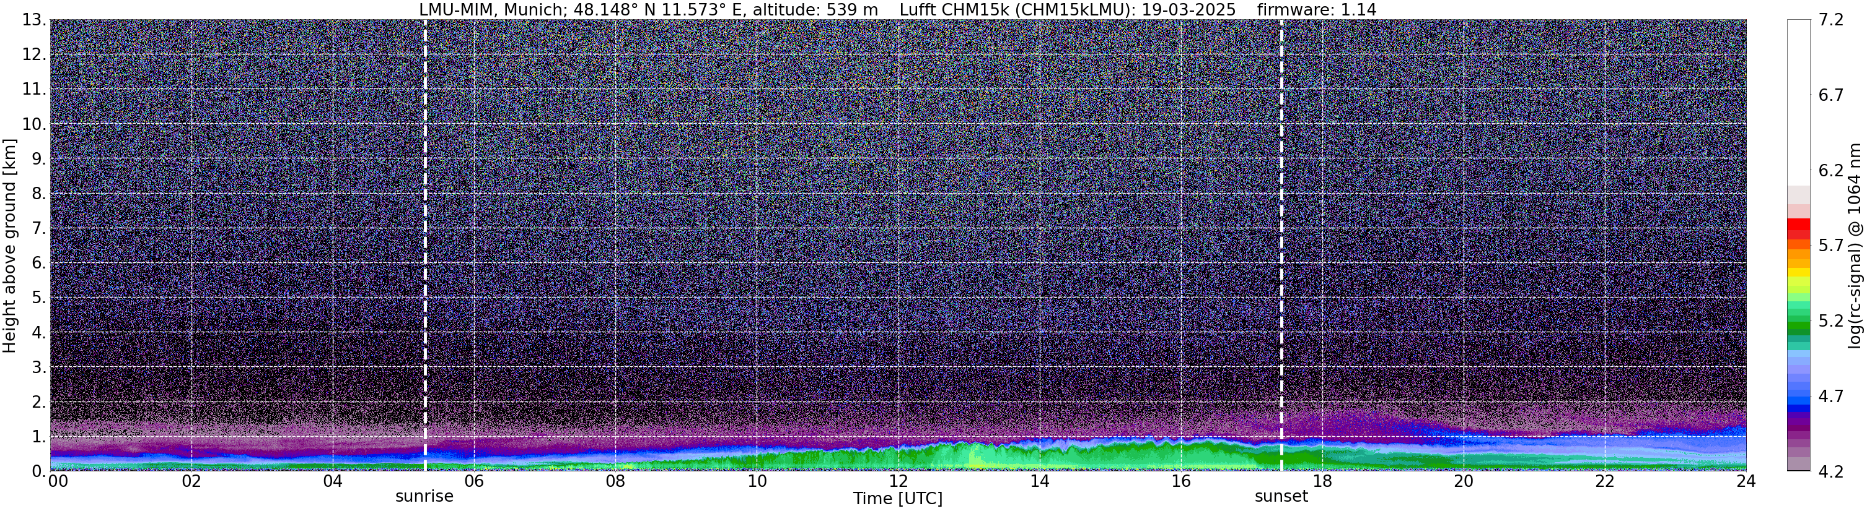Click the time-axis tick label '08'
Viewport: 1867px width, 511px height.
pyautogui.click(x=615, y=481)
